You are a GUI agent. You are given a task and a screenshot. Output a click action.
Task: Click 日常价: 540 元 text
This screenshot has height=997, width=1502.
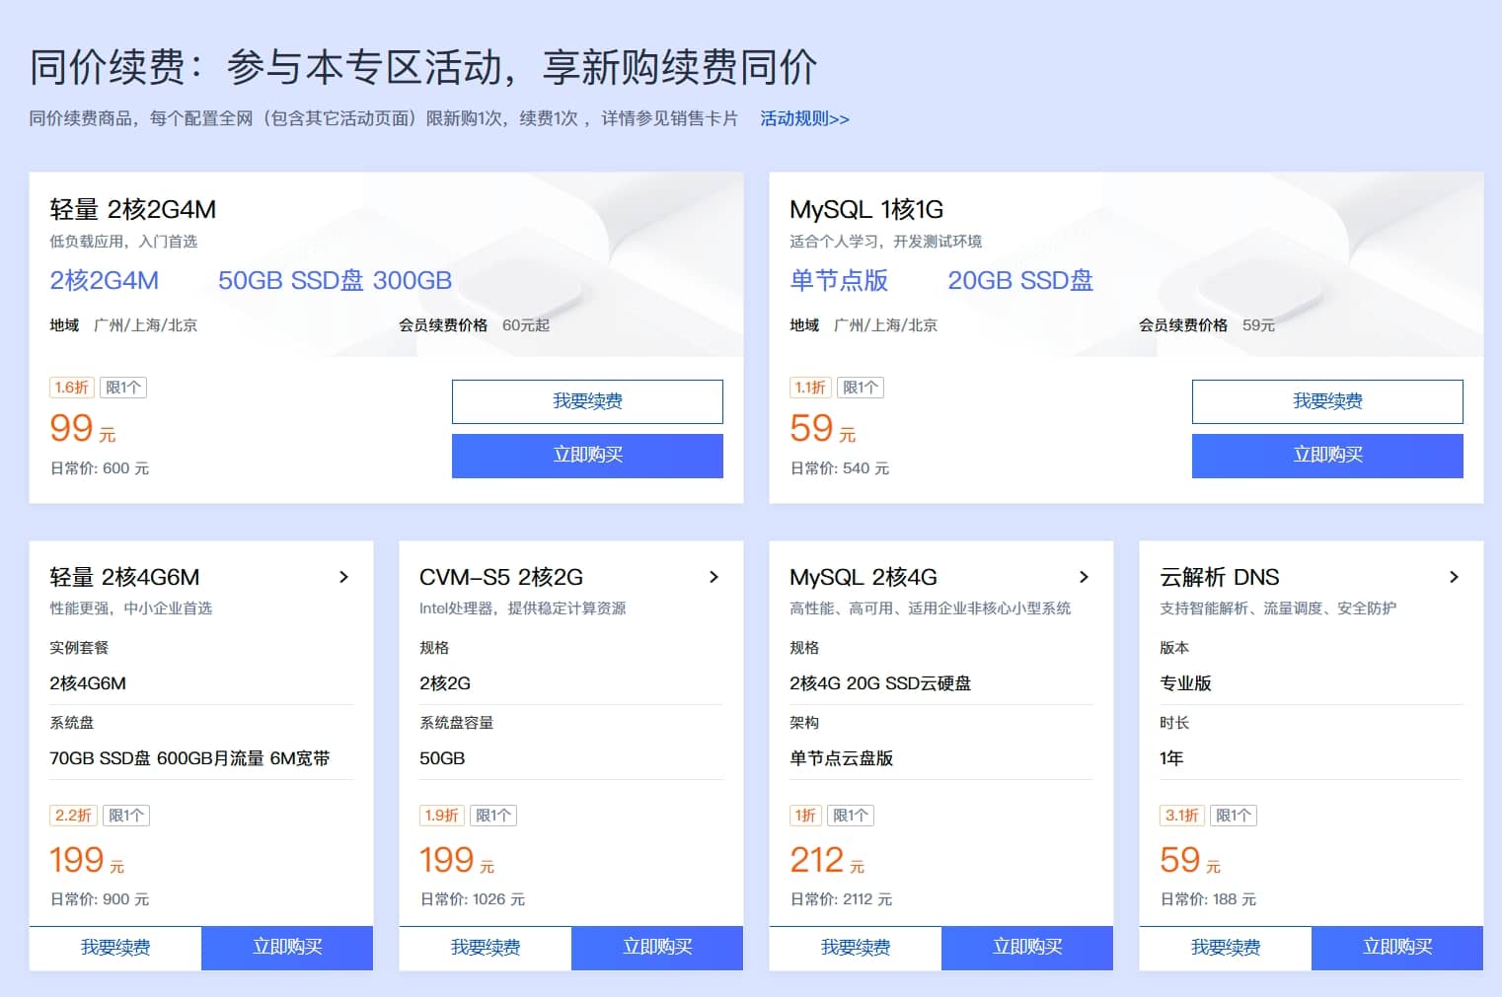tap(840, 468)
